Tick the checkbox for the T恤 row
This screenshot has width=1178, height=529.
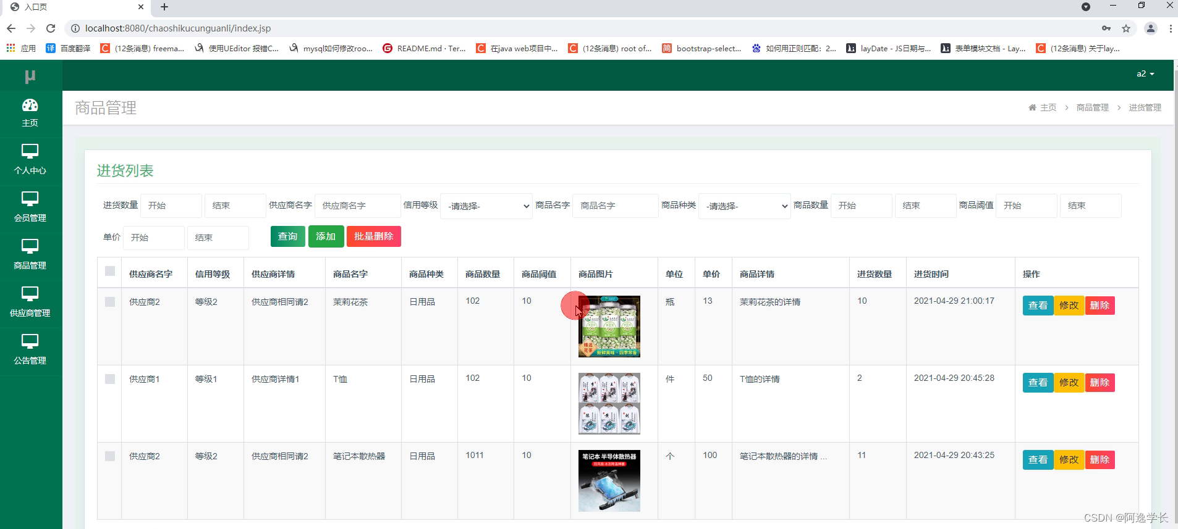(110, 379)
